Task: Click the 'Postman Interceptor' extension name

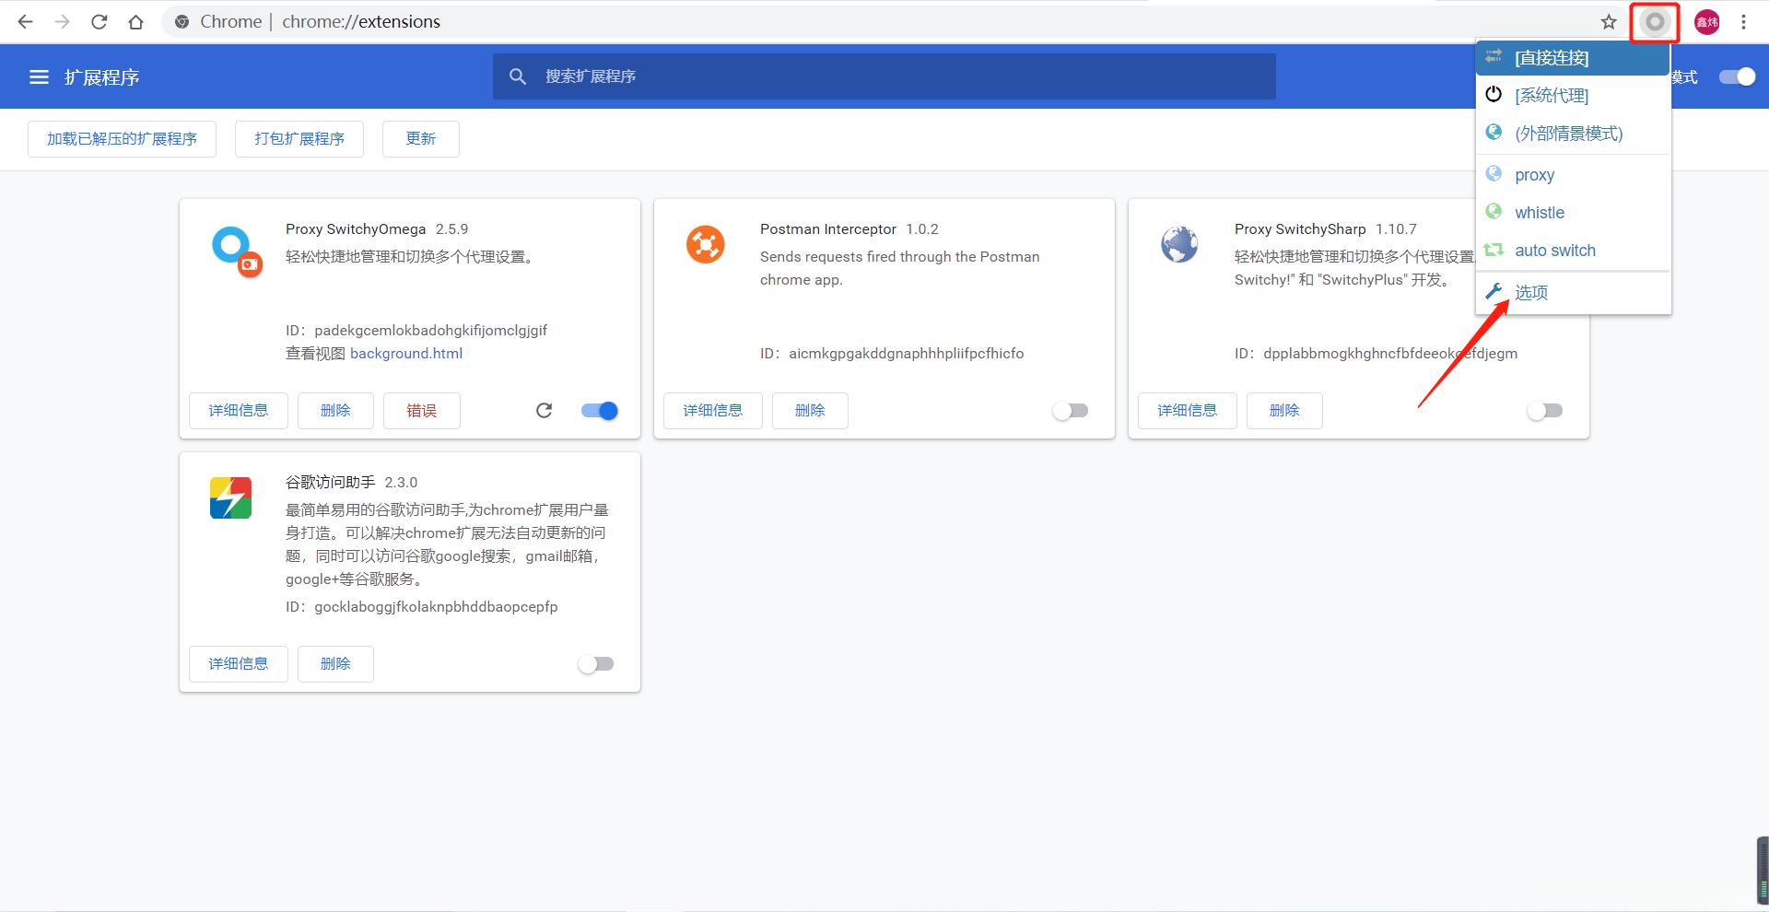Action: (x=828, y=229)
